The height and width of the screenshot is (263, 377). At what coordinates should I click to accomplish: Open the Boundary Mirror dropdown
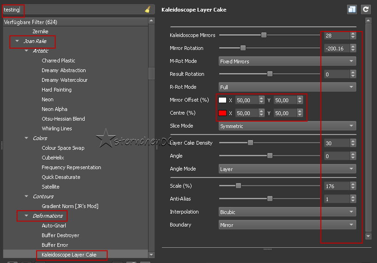coord(287,225)
